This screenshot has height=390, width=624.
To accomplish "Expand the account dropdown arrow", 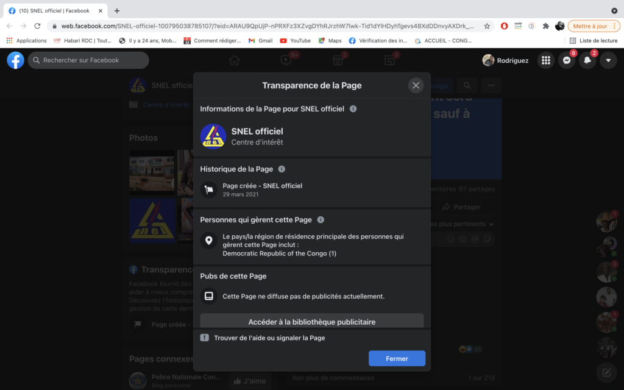I will tap(608, 60).
